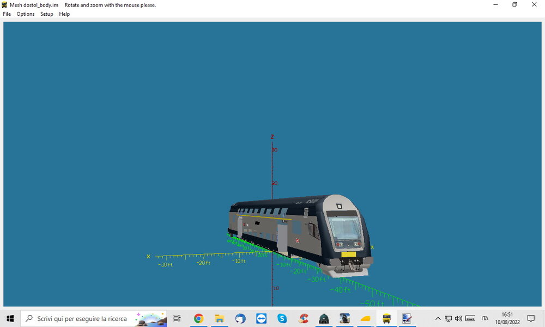Click the mesh viewer application icon in title bar
545x327 pixels.
coord(4,5)
